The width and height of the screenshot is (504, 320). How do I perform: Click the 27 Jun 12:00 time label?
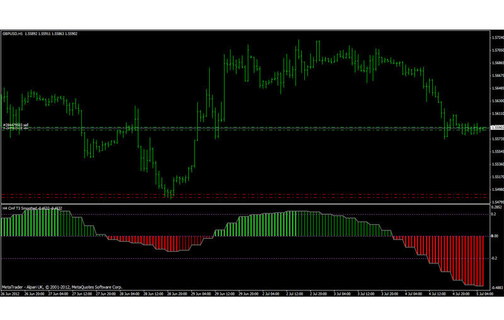[x=82, y=294]
